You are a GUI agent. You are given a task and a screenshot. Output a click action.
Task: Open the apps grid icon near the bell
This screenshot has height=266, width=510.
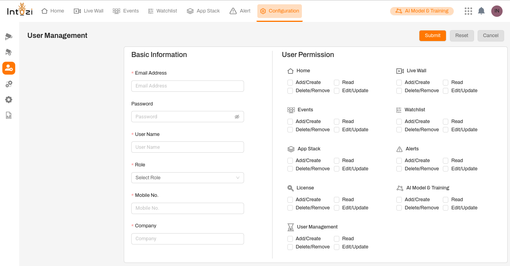click(x=468, y=11)
